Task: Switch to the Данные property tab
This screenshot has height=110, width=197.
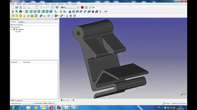Action: pos(19,100)
